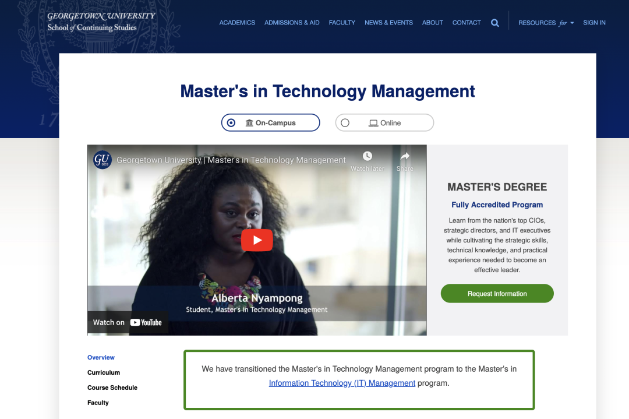Click the Sign In link

click(594, 23)
